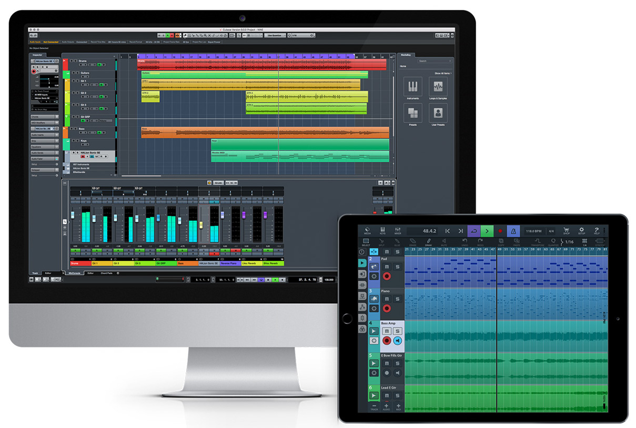
Task: Open Pad track instrument icon on iPad
Action: pyautogui.click(x=374, y=267)
